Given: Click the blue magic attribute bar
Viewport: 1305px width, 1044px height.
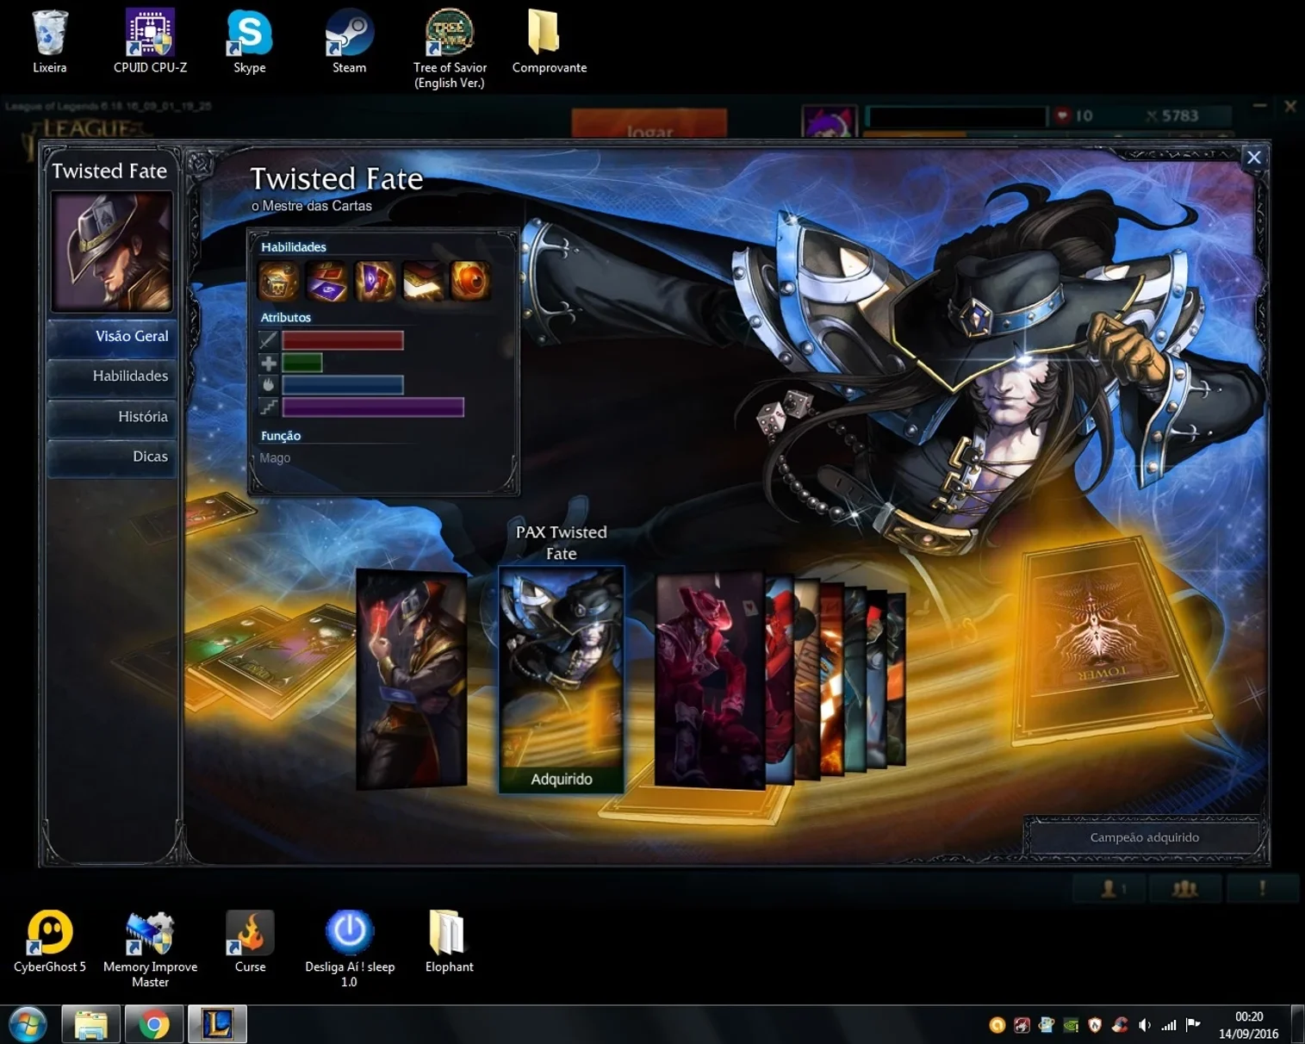Looking at the screenshot, I should [343, 384].
